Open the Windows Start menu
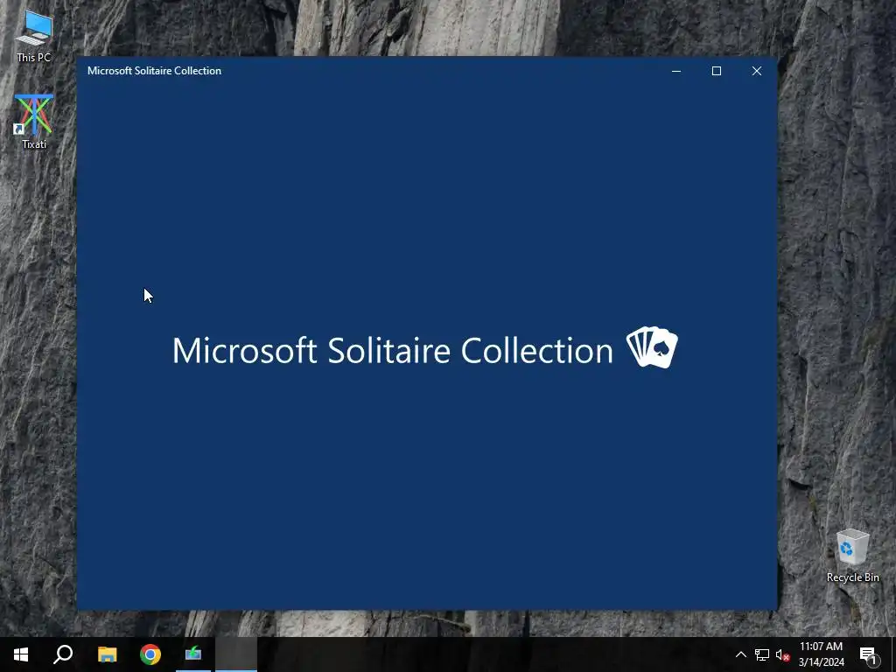 (x=21, y=654)
